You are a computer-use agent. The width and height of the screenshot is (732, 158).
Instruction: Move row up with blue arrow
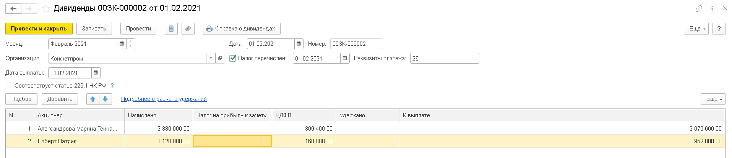point(93,99)
